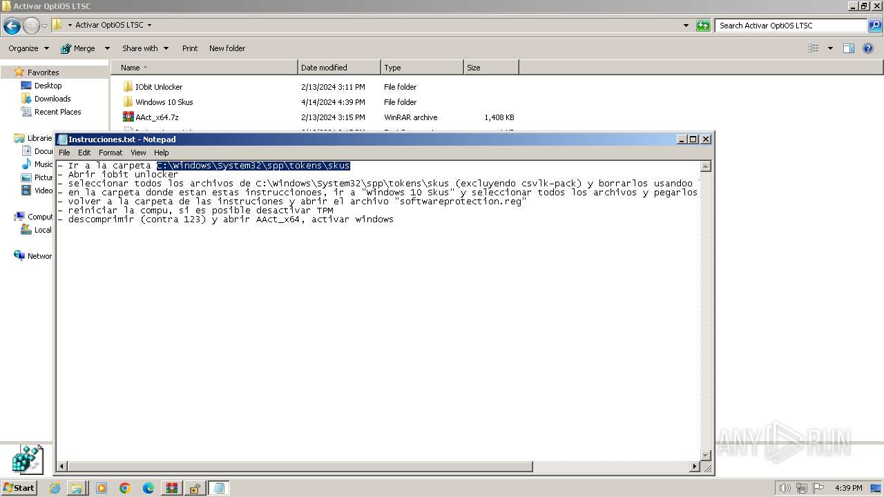Viewport: 884px width, 497px height.
Task: Click the Windows Start button
Action: pyautogui.click(x=19, y=488)
